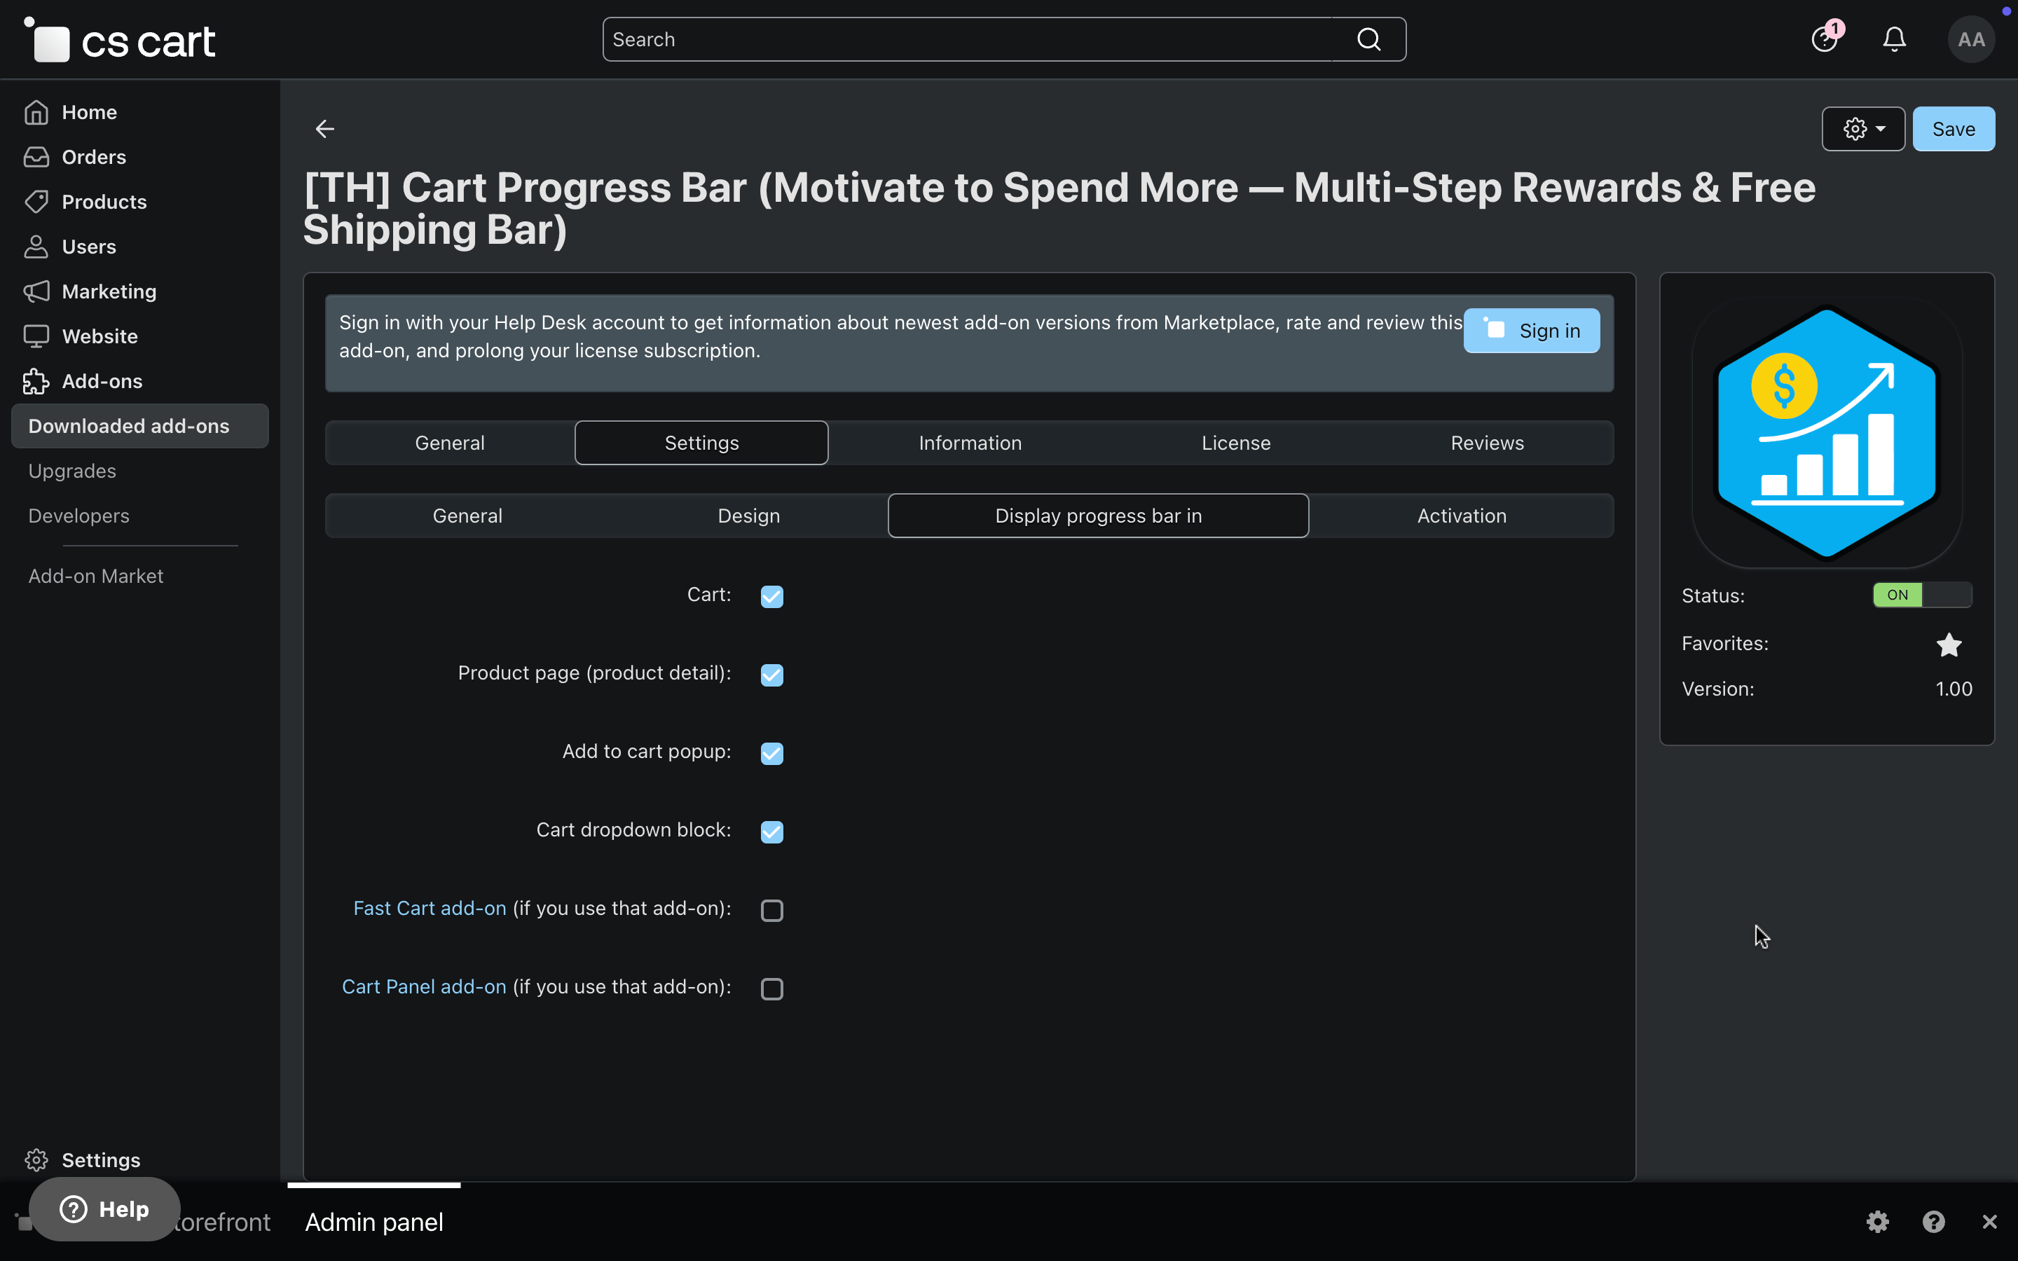This screenshot has width=2018, height=1261.
Task: Enable the Fast Cart add-on checkbox
Action: point(771,910)
